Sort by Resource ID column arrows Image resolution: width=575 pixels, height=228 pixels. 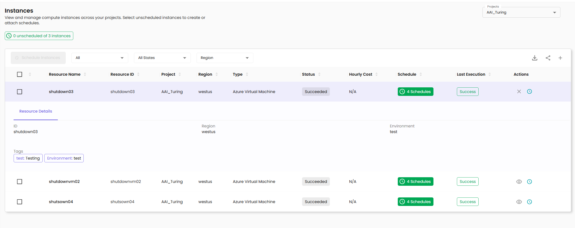click(138, 74)
